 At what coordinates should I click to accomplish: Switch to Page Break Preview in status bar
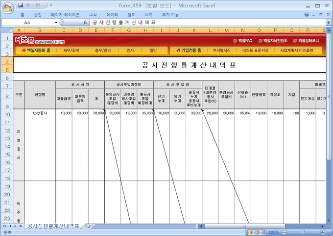[x=263, y=232]
